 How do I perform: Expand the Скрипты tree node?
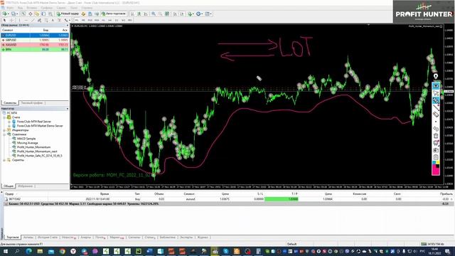[4, 160]
